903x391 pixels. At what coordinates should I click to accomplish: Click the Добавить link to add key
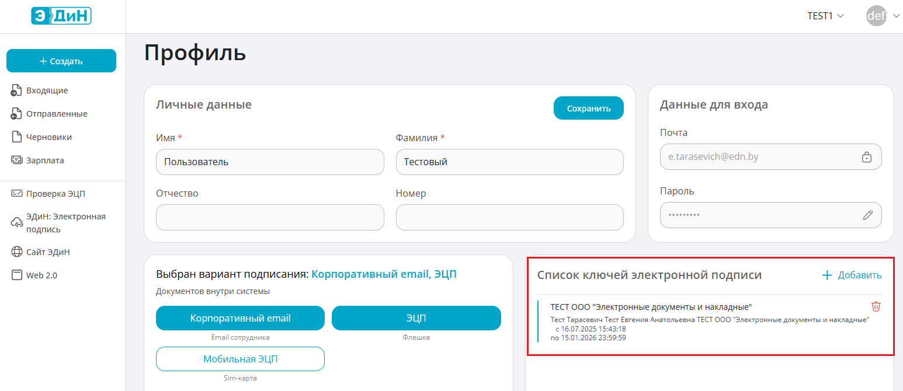pos(852,275)
